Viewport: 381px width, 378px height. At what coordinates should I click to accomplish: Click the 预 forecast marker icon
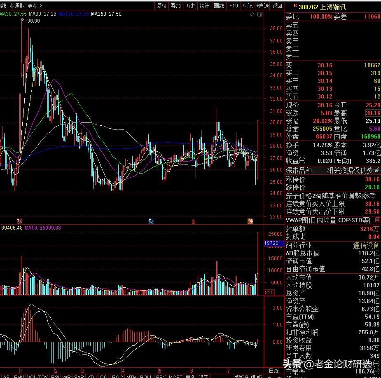250,221
